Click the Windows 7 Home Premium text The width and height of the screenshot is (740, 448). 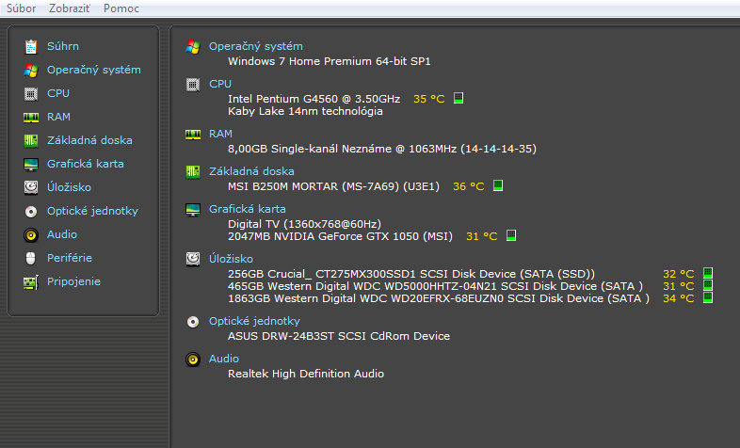click(330, 61)
